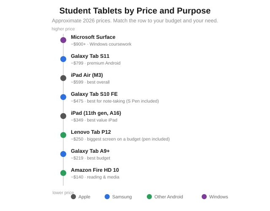Click the Samsung legend label text

(122, 197)
